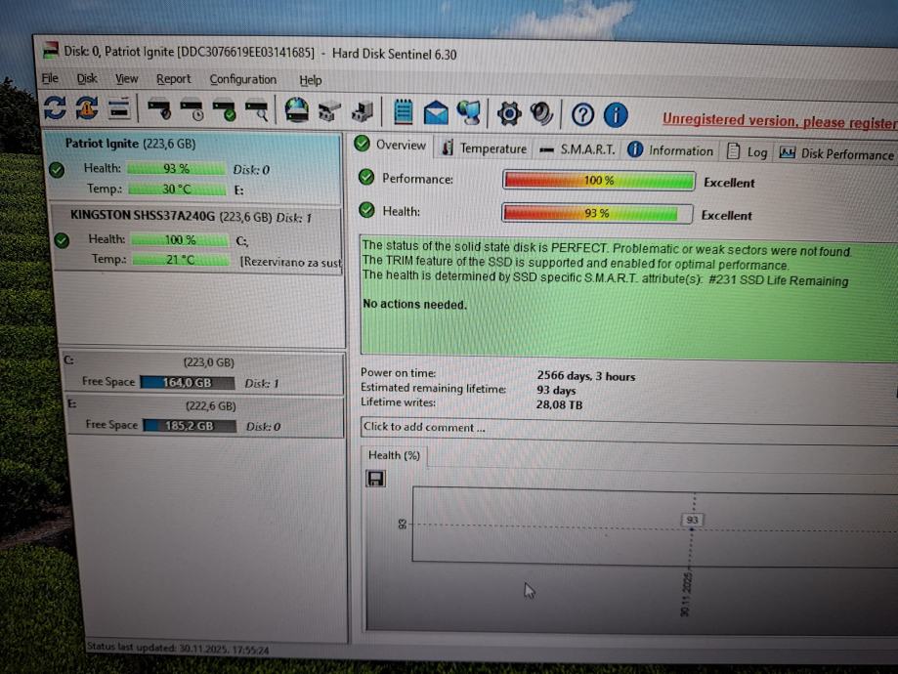The height and width of the screenshot is (674, 898).
Task: Switch to the Log tab
Action: (x=747, y=151)
